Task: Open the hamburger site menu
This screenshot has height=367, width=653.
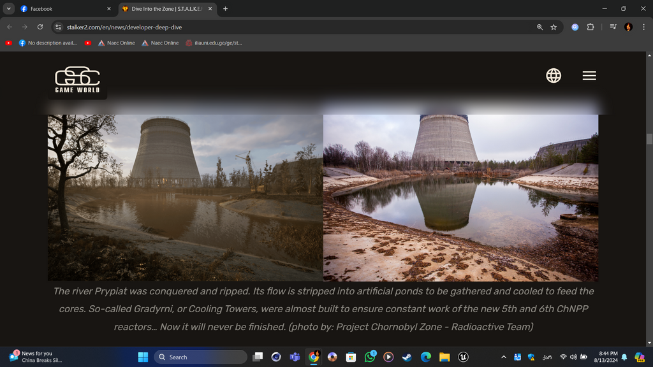Action: click(x=589, y=76)
